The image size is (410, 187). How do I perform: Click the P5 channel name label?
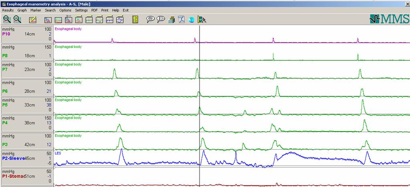pos(5,105)
